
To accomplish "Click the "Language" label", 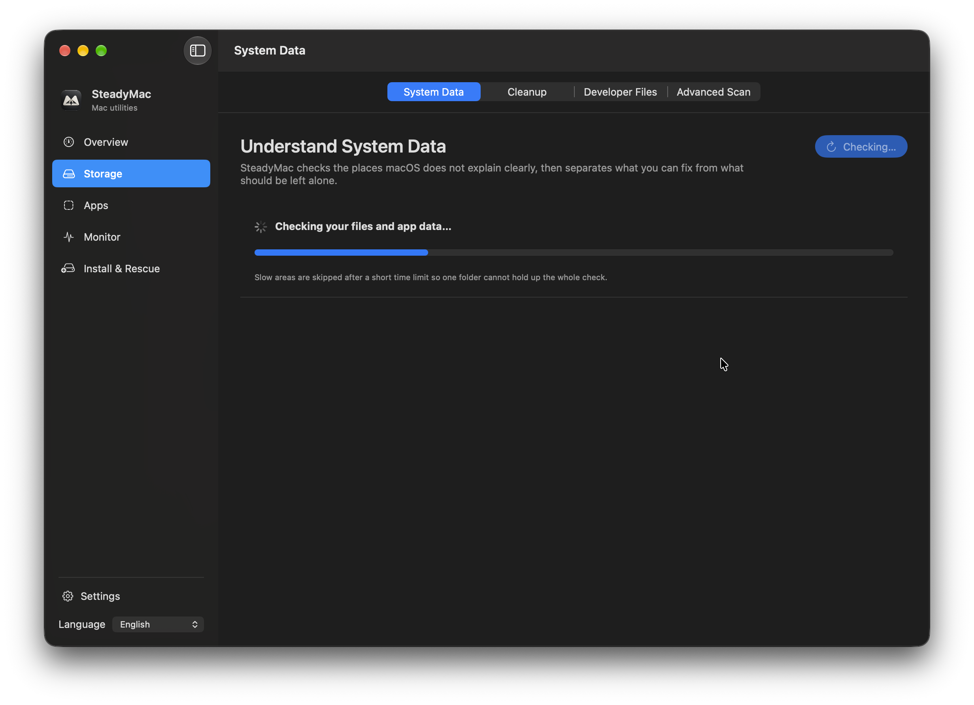I will (82, 625).
